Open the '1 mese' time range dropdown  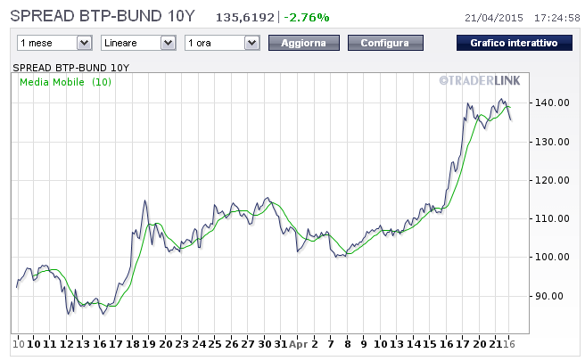coord(54,44)
